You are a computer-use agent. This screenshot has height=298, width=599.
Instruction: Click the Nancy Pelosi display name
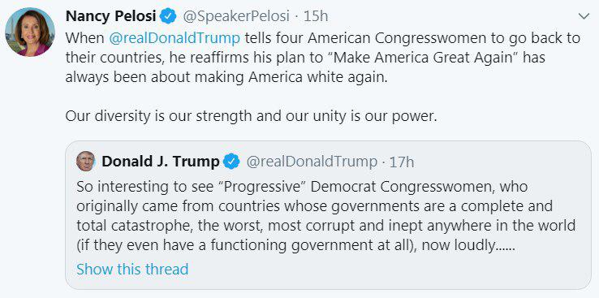[110, 16]
